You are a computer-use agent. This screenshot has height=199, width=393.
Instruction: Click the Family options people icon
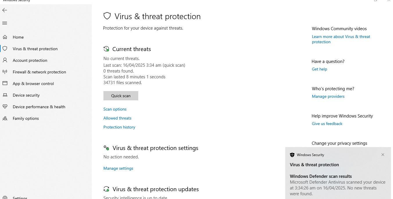[5, 118]
